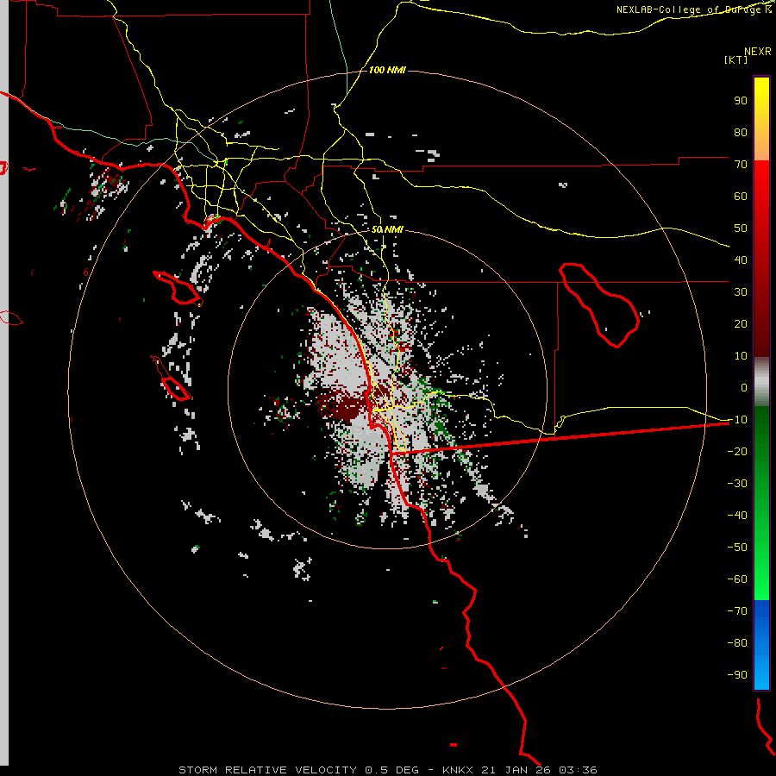Select the 0 value on the velocity scale
Image resolution: width=776 pixels, height=776 pixels.
pos(744,387)
